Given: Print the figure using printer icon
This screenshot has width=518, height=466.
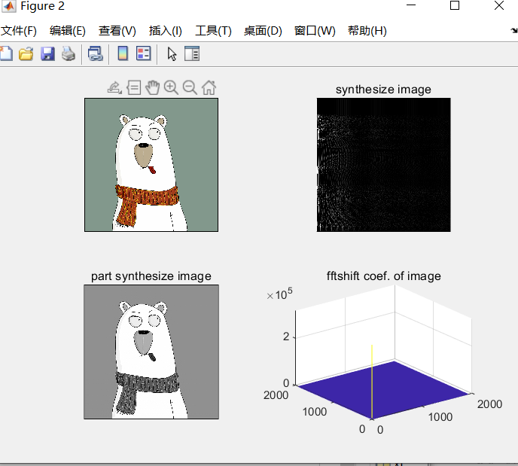Looking at the screenshot, I should click(x=69, y=54).
